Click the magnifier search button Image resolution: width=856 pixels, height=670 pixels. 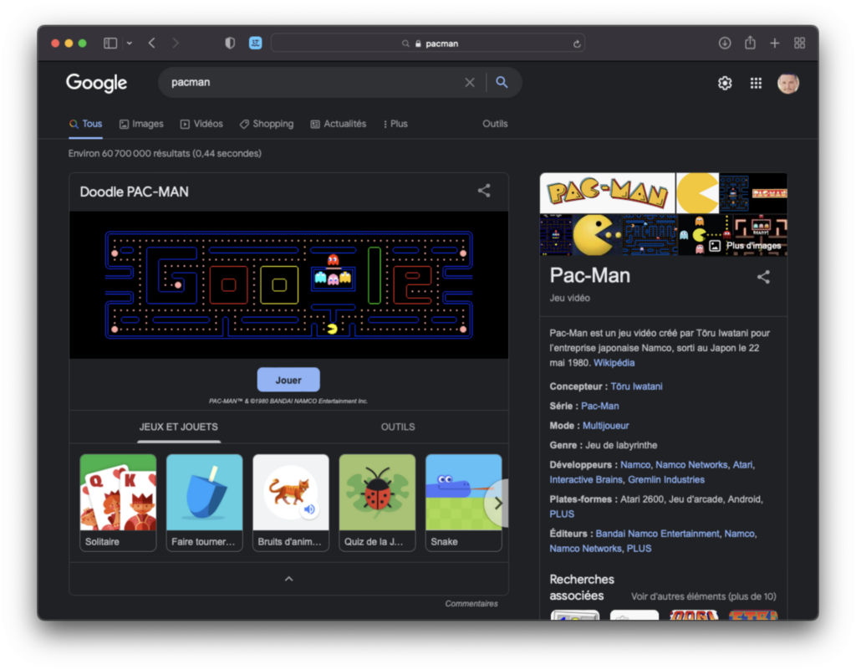point(502,83)
